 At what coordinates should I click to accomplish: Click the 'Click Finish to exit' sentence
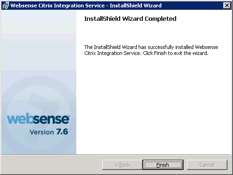[176, 53]
